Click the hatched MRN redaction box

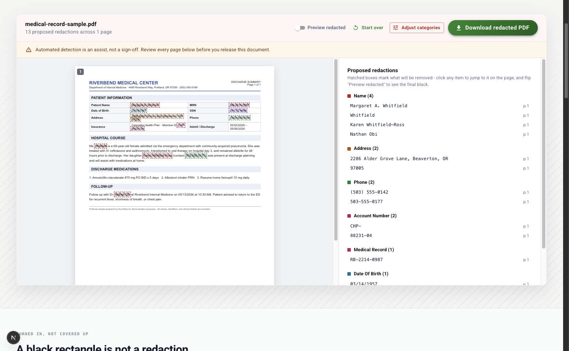point(239,105)
